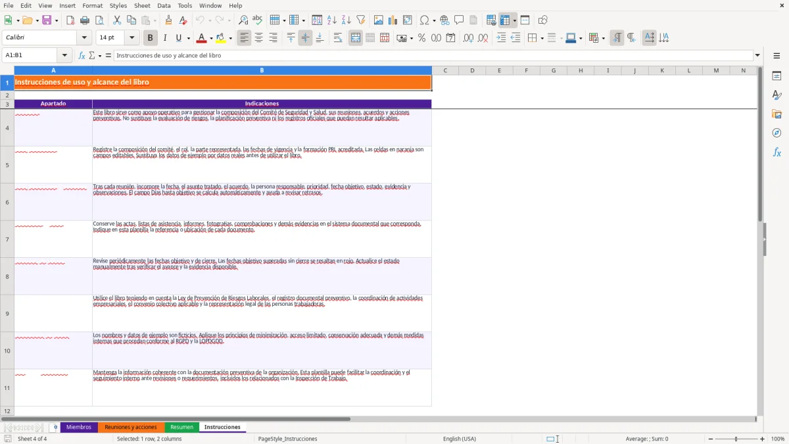Toggle Align Right
Image resolution: width=789 pixels, height=444 pixels.
coord(274,38)
